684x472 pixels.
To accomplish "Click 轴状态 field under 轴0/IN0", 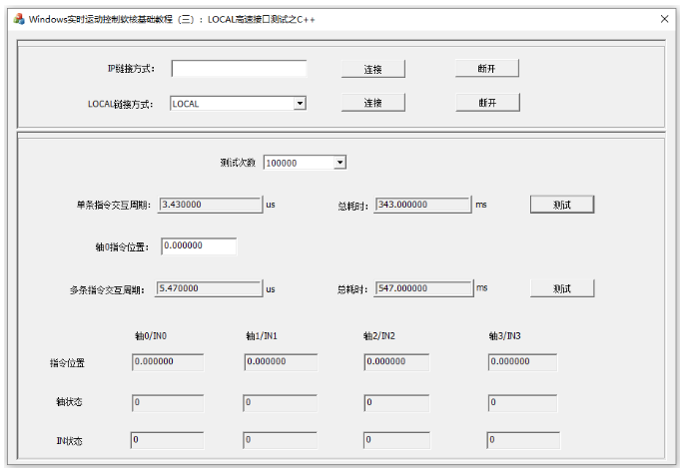I will point(168,403).
